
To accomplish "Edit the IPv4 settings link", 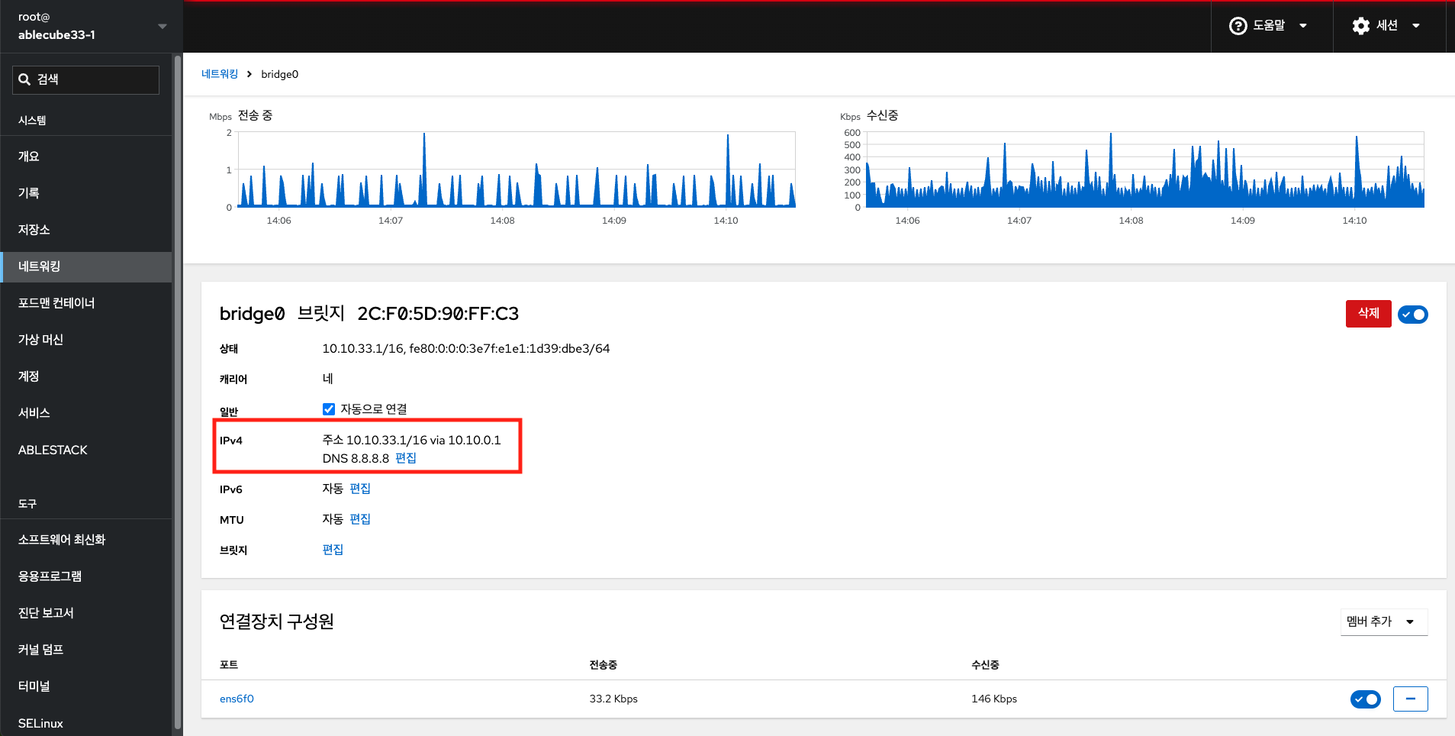I will [406, 458].
